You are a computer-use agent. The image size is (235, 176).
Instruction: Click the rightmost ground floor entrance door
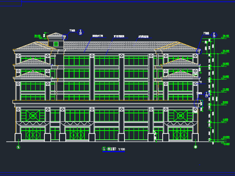180,133
